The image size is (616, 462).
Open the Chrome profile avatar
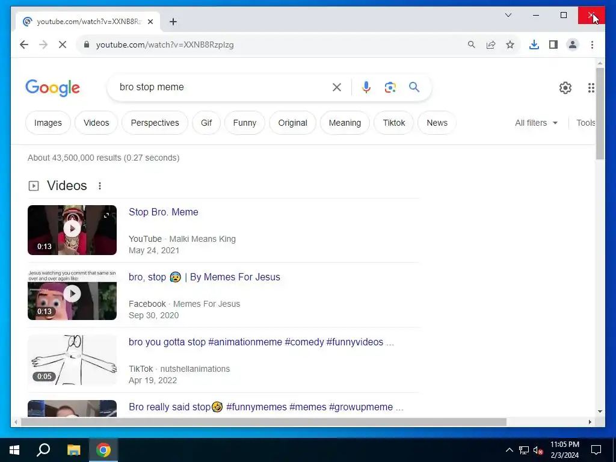573,45
